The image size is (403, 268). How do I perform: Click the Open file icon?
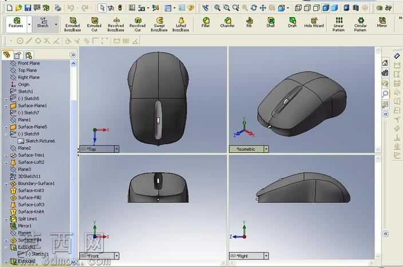tap(18, 8)
